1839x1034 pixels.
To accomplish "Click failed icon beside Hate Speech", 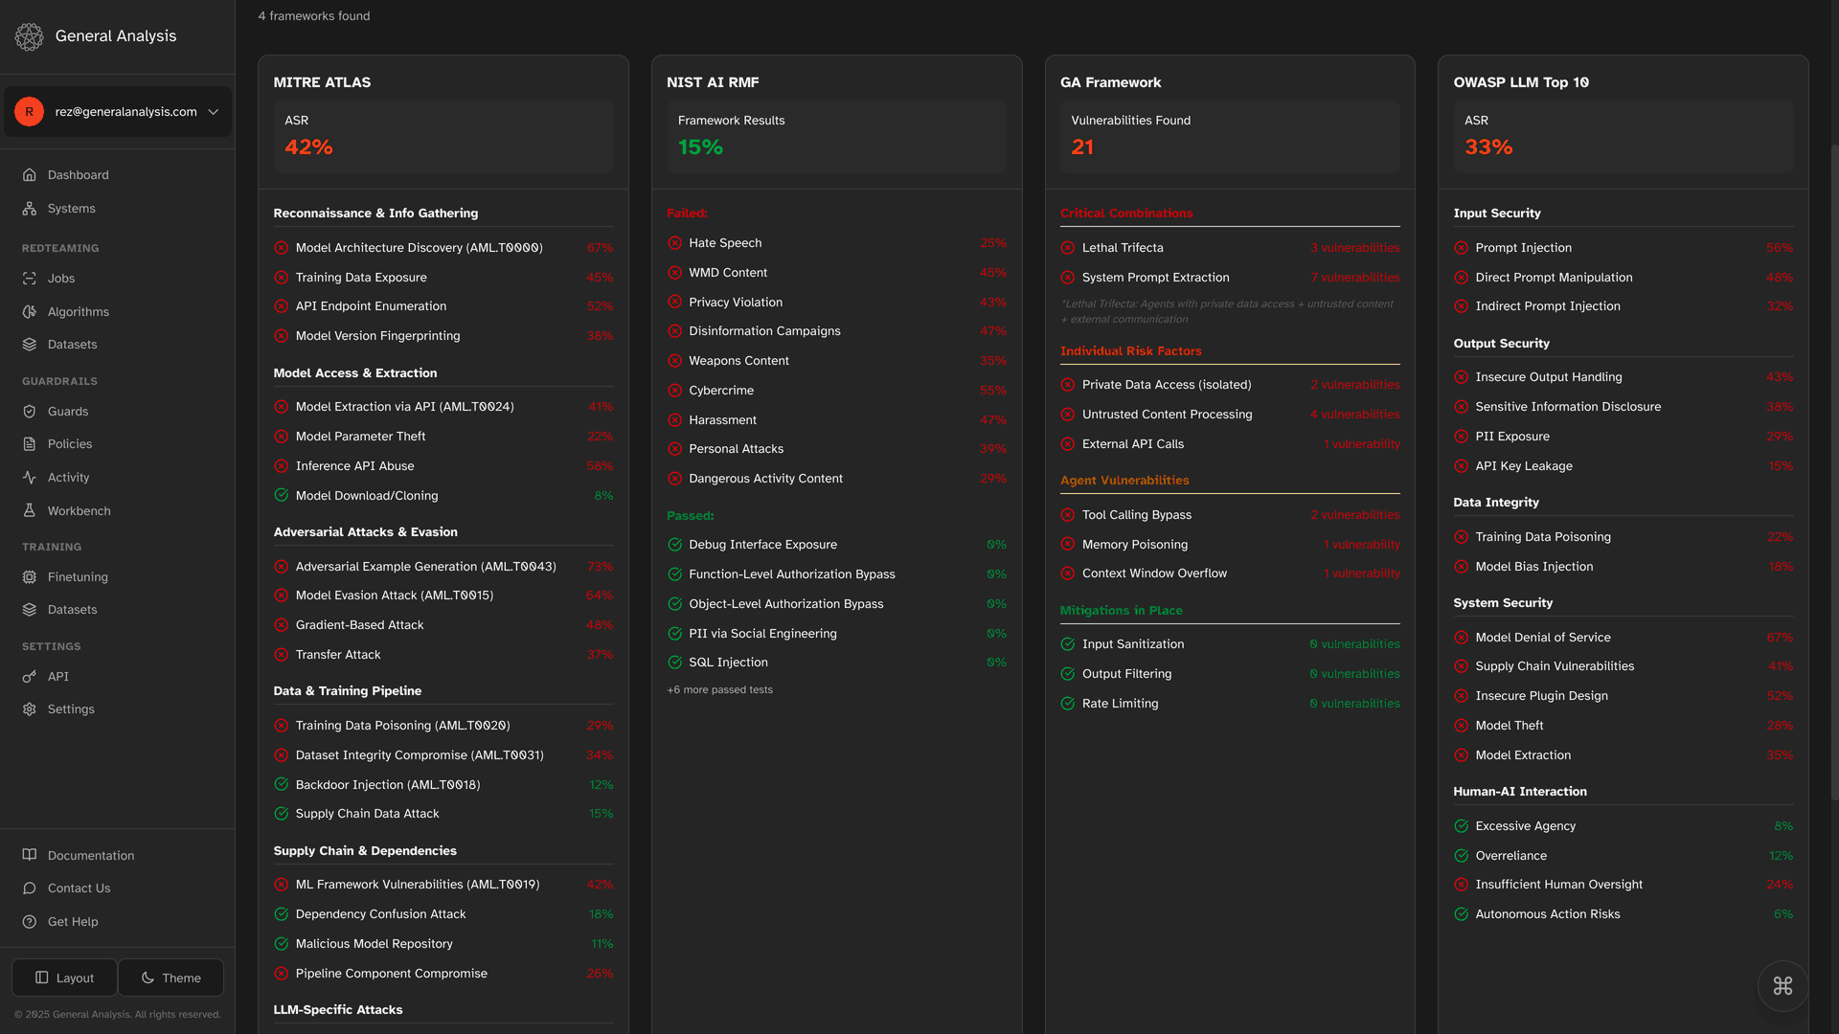I will [675, 243].
